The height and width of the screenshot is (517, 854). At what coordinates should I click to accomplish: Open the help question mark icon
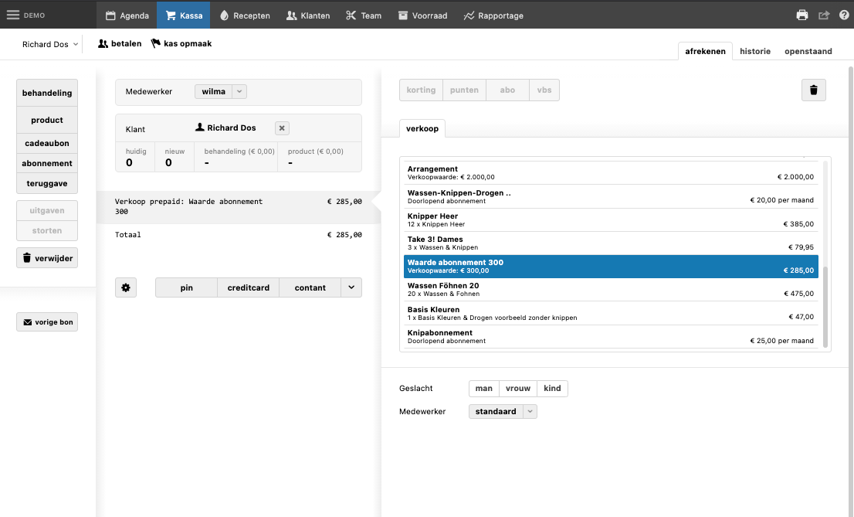tap(843, 15)
